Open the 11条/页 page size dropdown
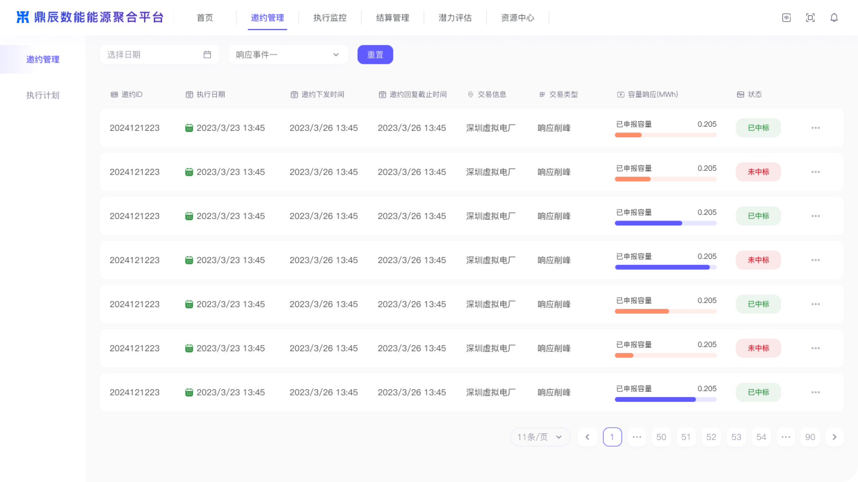Image resolution: width=858 pixels, height=482 pixels. (540, 437)
